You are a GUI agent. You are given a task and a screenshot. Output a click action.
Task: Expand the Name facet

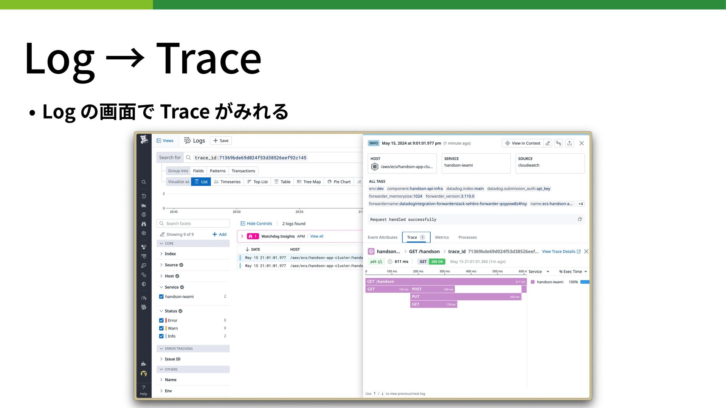[168, 380]
